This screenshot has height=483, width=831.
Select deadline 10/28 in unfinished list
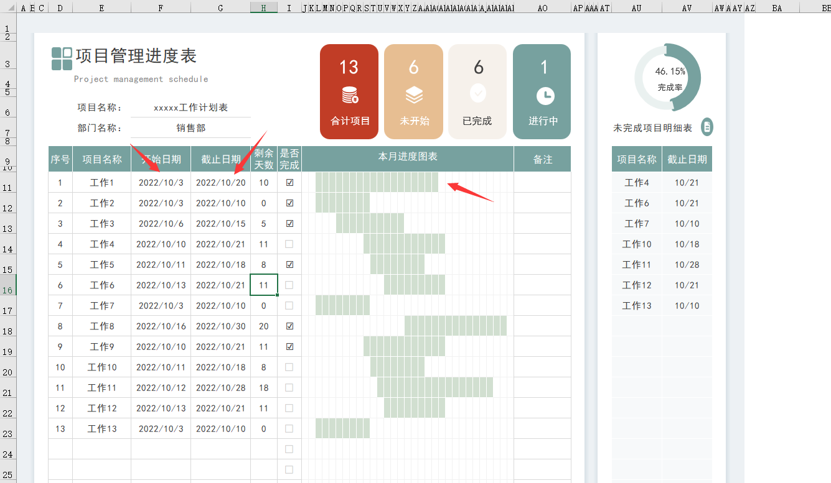click(687, 265)
